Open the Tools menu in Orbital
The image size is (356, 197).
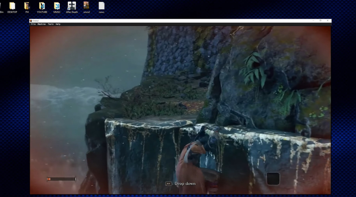click(x=51, y=24)
